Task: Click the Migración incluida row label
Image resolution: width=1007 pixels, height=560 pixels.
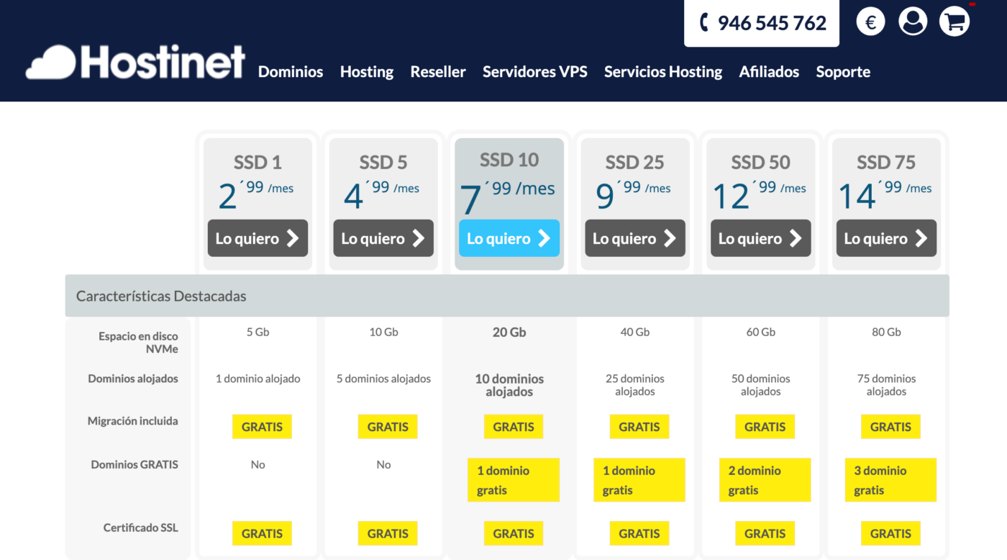Action: 133,421
